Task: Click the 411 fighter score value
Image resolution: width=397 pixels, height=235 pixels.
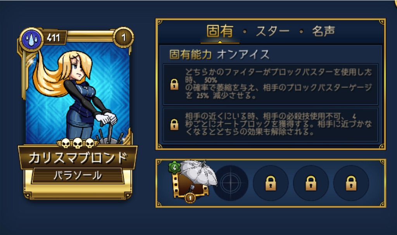Action: (54, 38)
